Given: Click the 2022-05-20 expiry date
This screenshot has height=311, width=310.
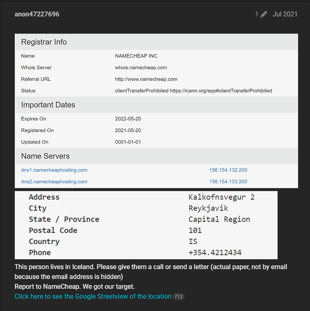Looking at the screenshot, I should [128, 119].
